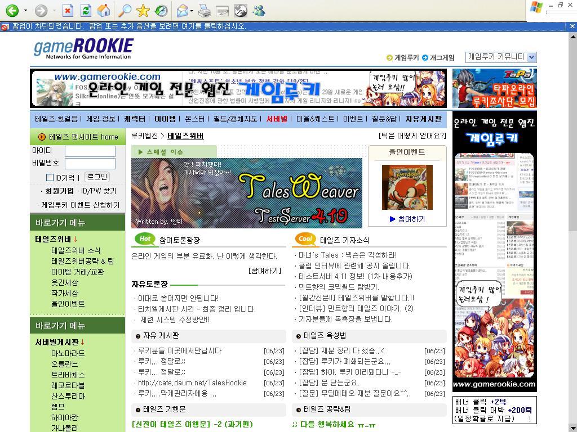Open the 개그게임 link with blue arrow
This screenshot has width=577, height=432.
pyautogui.click(x=438, y=58)
